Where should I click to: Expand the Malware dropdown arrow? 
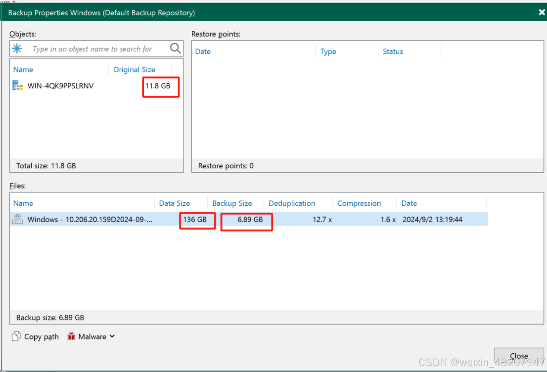pos(112,336)
